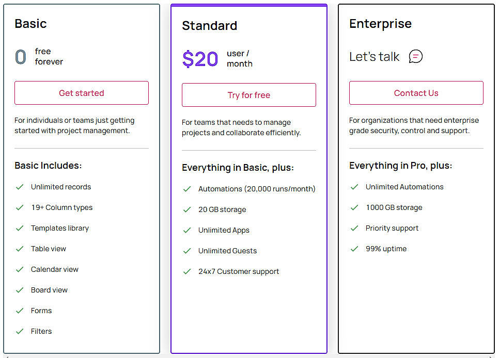Click the checkmark beside 24x7 Customer support
Viewport: 499px width, 358px height.
[x=187, y=271]
